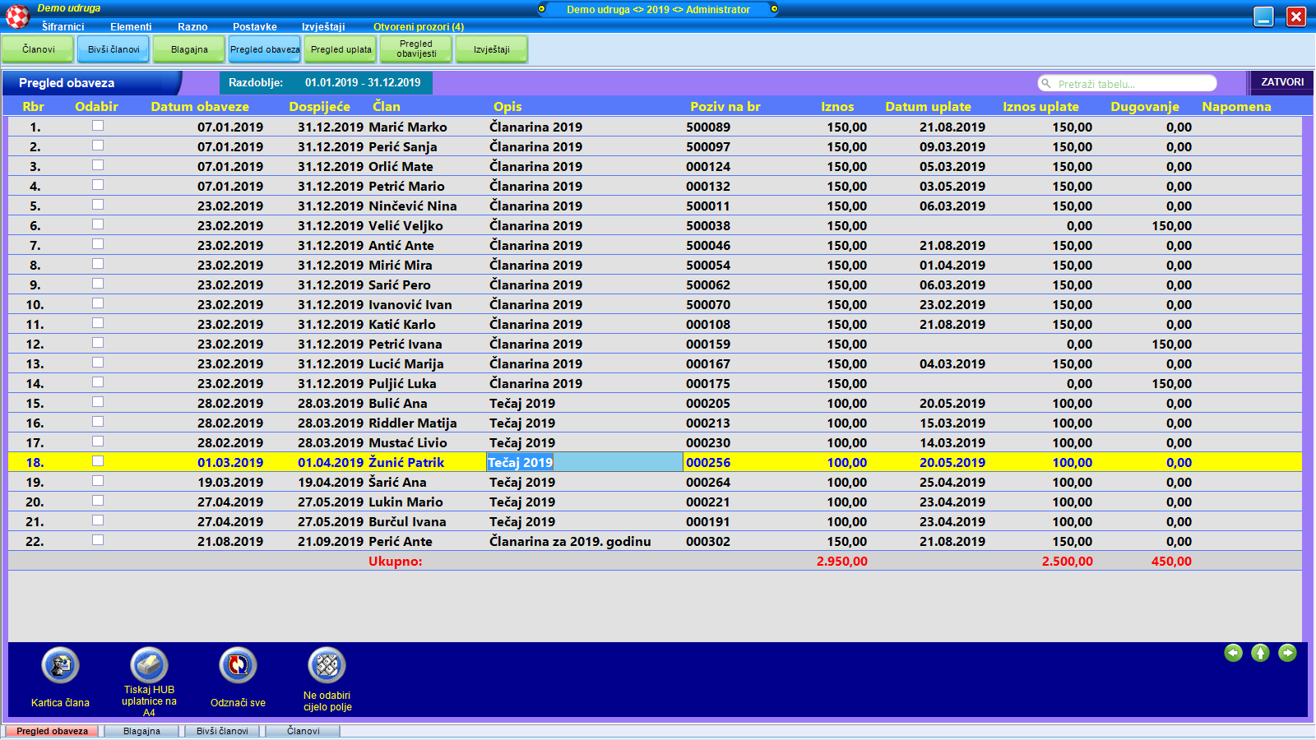Image resolution: width=1316 pixels, height=740 pixels.
Task: Click the Ne odabiri cijelo polje icon
Action: coord(327,665)
